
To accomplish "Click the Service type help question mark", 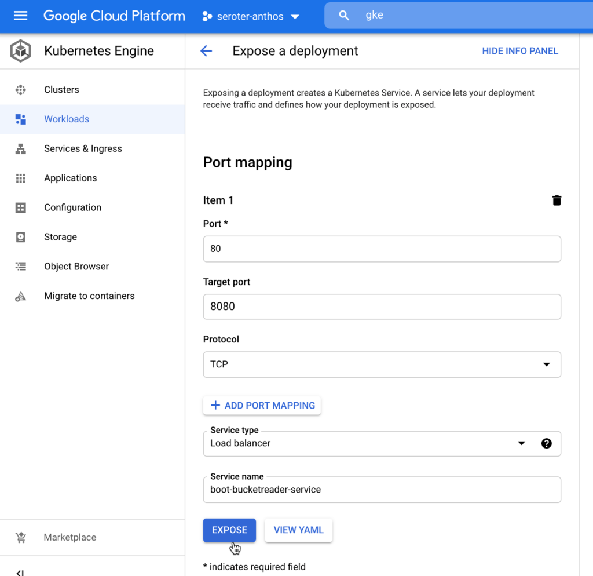I will pyautogui.click(x=546, y=443).
